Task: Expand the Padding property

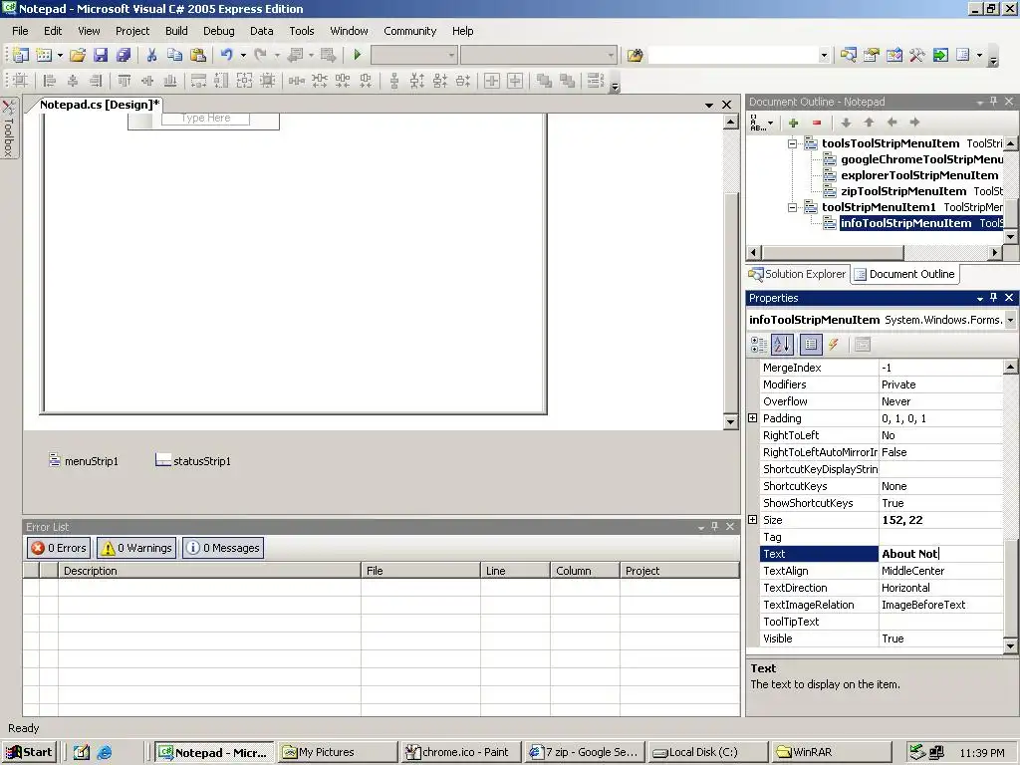Action: tap(753, 418)
